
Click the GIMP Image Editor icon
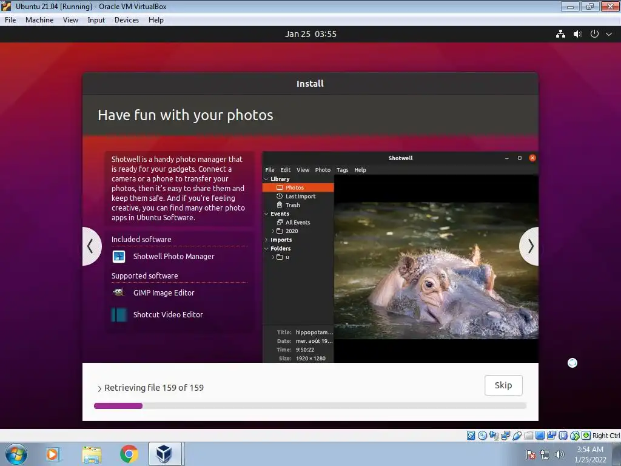click(x=118, y=292)
